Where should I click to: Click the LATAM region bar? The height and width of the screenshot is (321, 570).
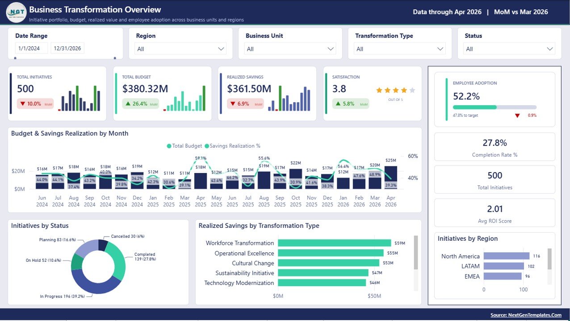pos(504,266)
